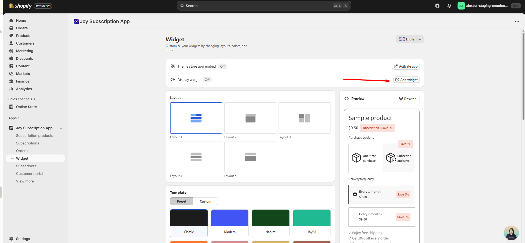Click the Add widget button
Screen dimensions: 525x243
tap(406, 80)
